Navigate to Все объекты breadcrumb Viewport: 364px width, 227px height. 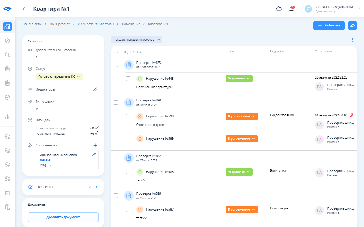pos(32,24)
